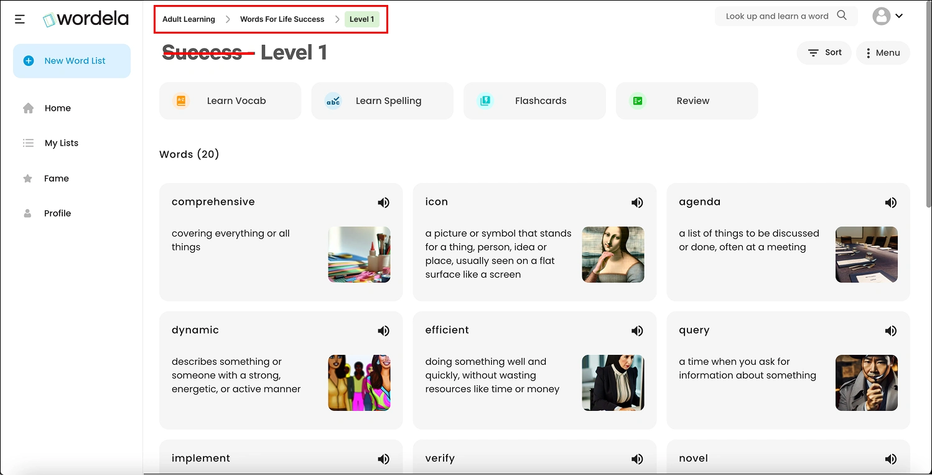
Task: Play audio for the word dynamic
Action: click(383, 331)
